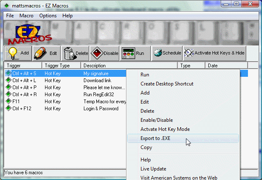262x180 pixels.
Task: Click green diamond icon beside F11 macro
Action: [x=8, y=101]
